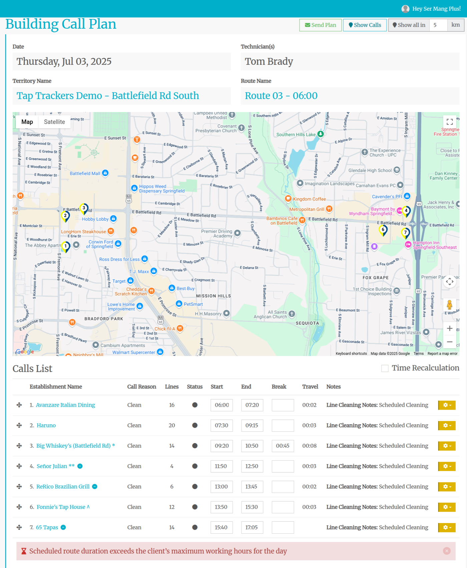Click the km distance input showing 5

click(438, 25)
